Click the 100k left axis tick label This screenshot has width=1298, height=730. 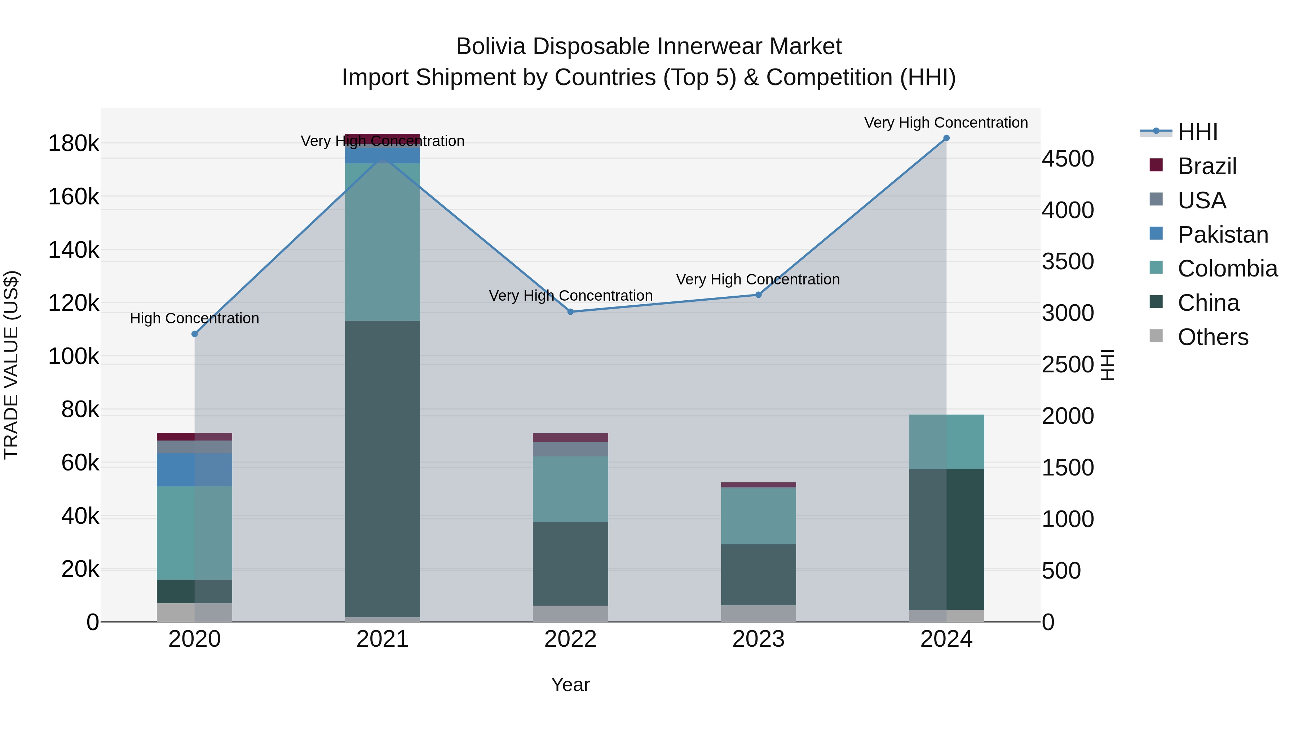coord(74,357)
